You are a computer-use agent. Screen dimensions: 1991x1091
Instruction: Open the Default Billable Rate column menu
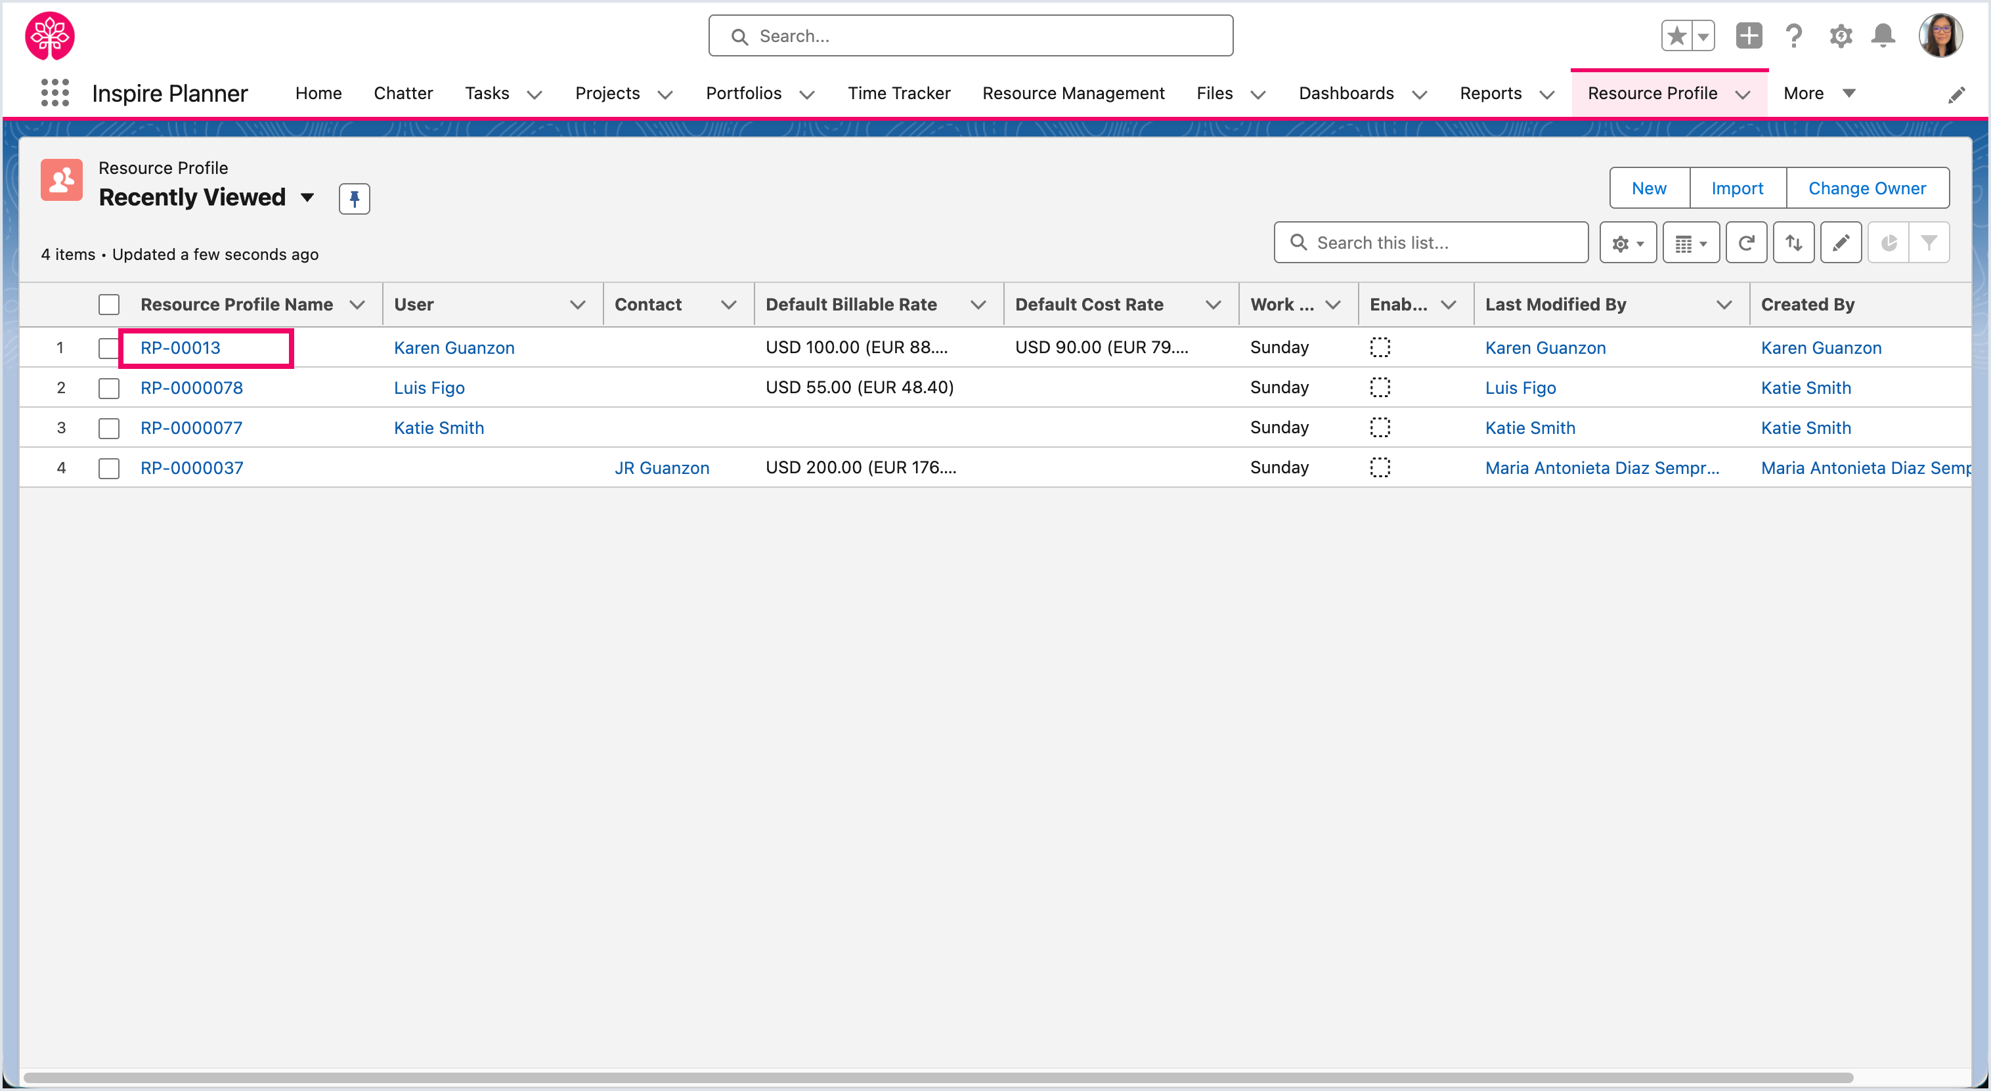point(978,305)
